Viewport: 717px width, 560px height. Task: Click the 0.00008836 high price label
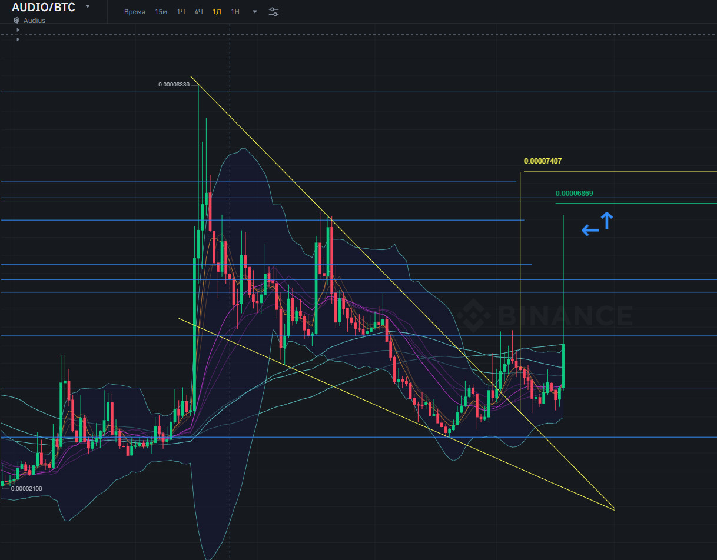click(174, 85)
